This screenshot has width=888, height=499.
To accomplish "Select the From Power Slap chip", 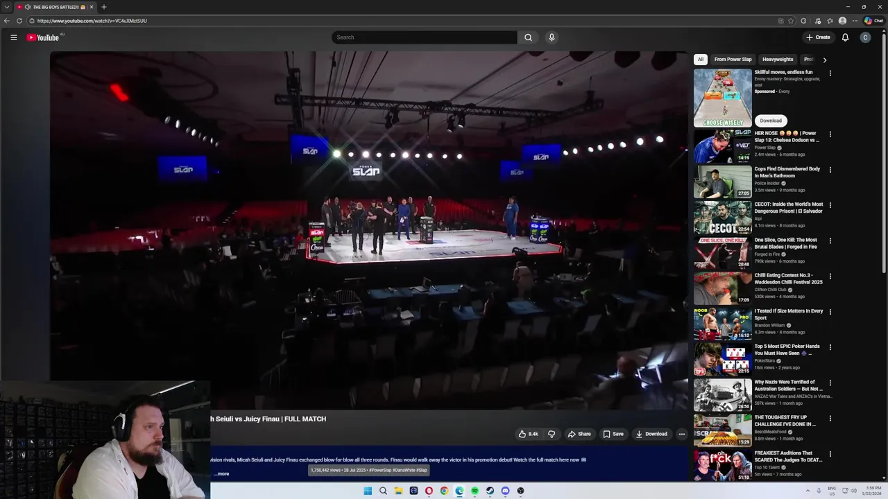I will [x=733, y=60].
